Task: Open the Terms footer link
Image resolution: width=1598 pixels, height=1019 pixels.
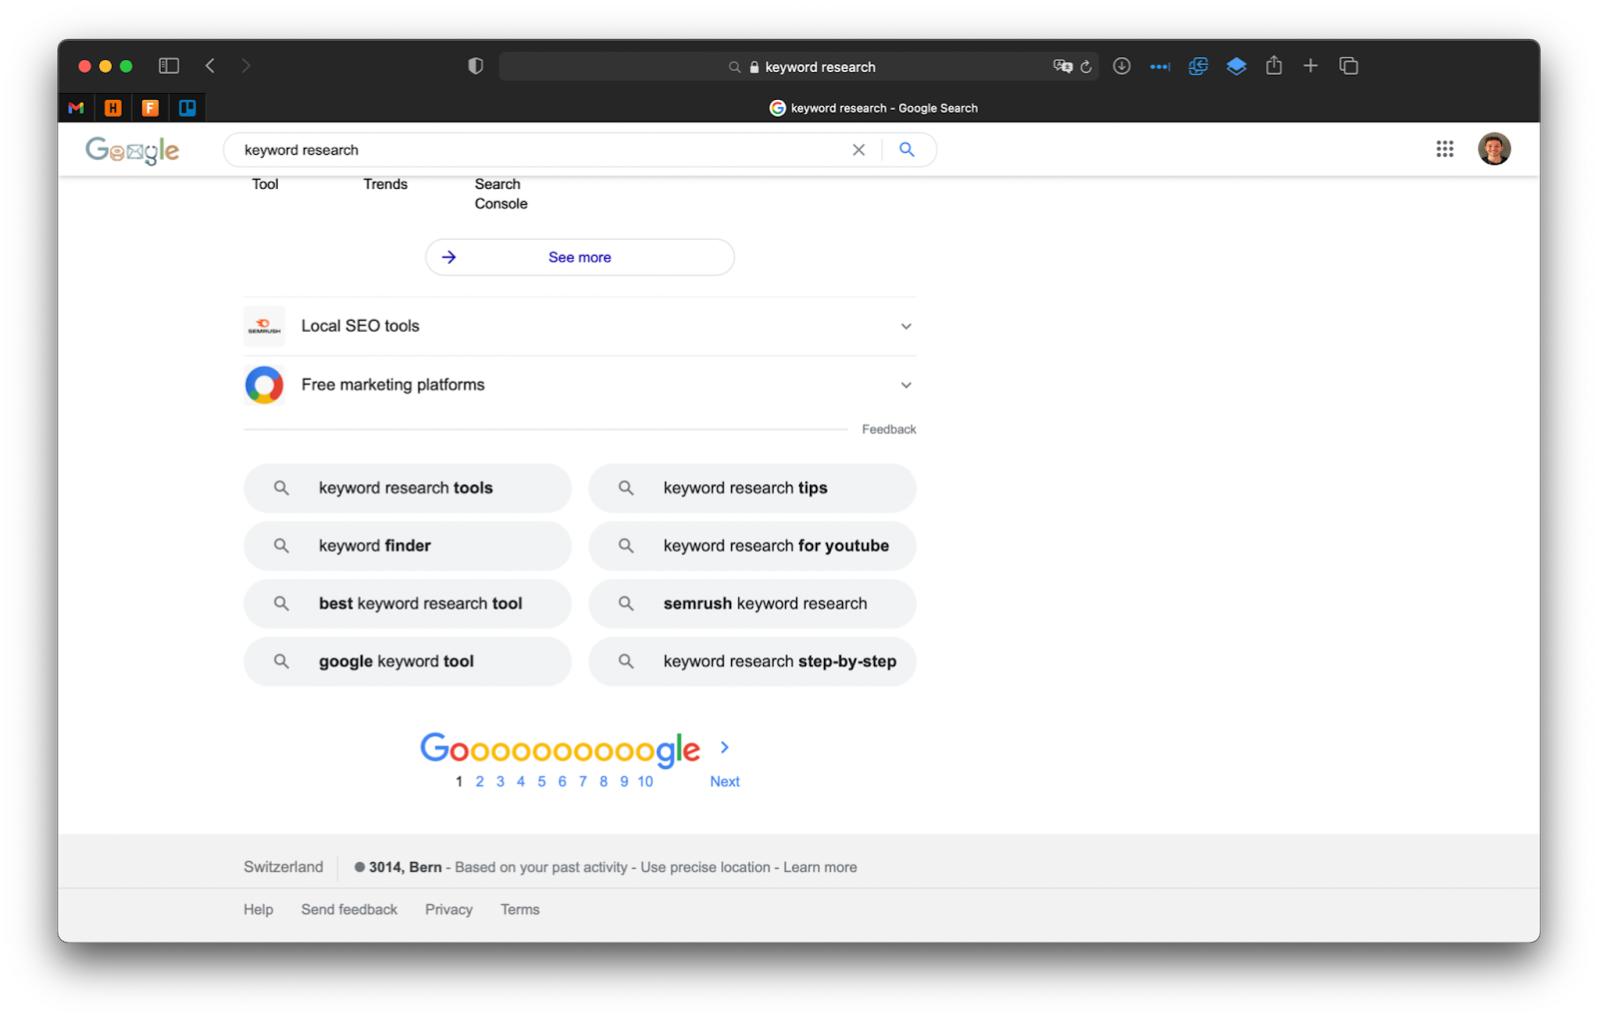Action: point(520,909)
